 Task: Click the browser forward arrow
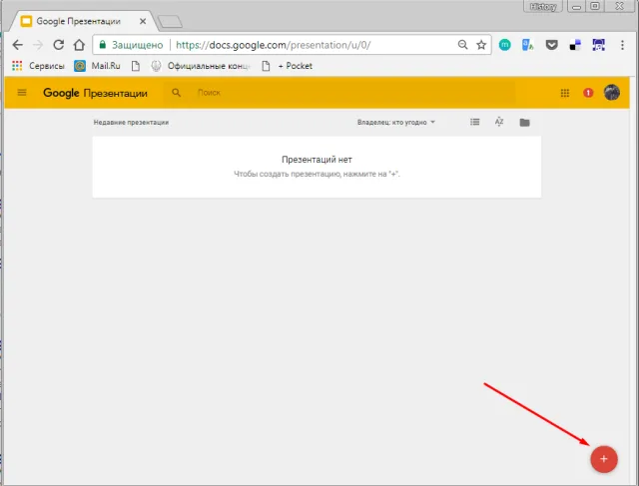coord(38,45)
